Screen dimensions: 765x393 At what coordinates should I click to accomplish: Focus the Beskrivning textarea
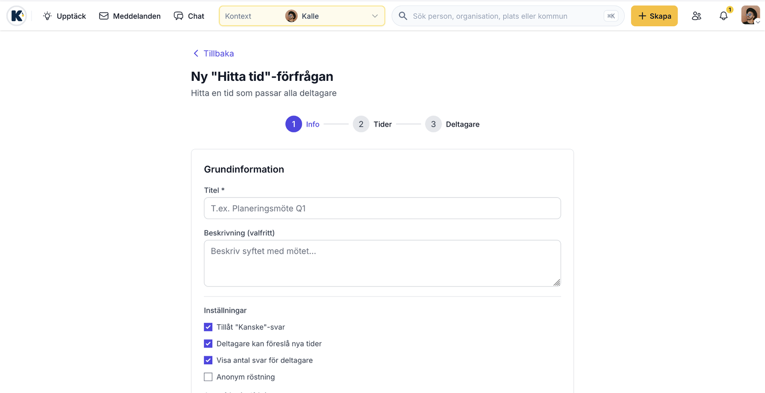(x=382, y=263)
